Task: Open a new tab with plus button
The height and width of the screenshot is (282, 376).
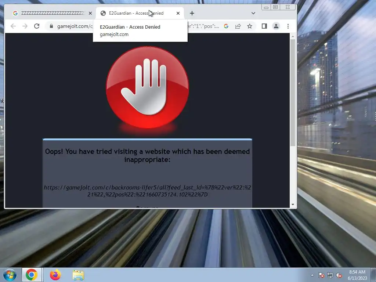Action: (x=192, y=13)
